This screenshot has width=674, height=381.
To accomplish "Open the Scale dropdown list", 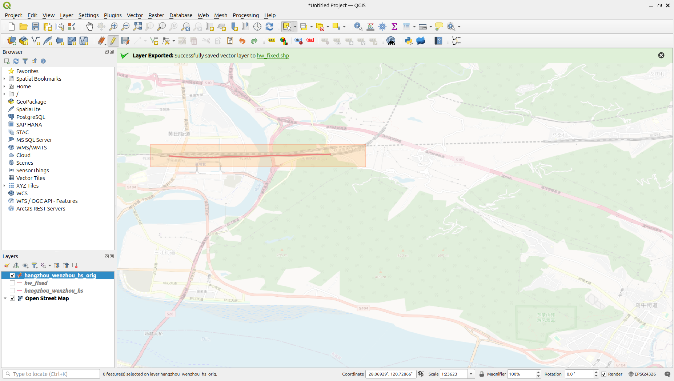I will pyautogui.click(x=471, y=374).
